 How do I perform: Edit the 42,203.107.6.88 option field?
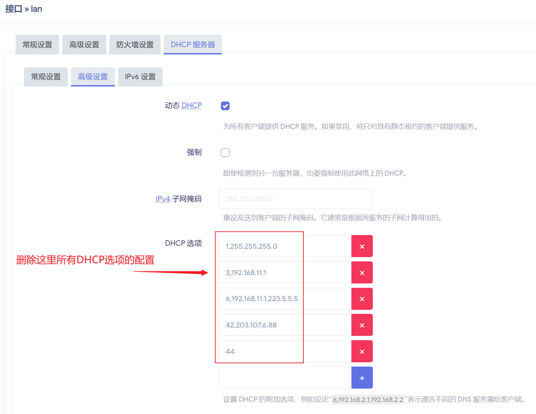[x=285, y=325]
